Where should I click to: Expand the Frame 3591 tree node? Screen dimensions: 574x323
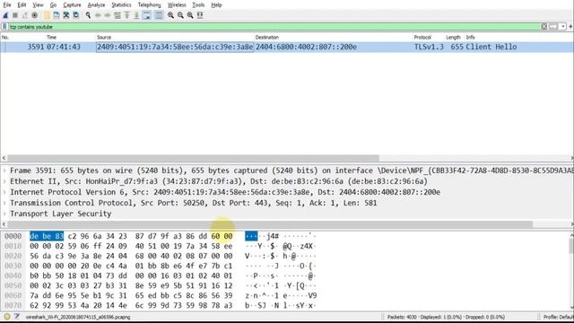pyautogui.click(x=4, y=170)
